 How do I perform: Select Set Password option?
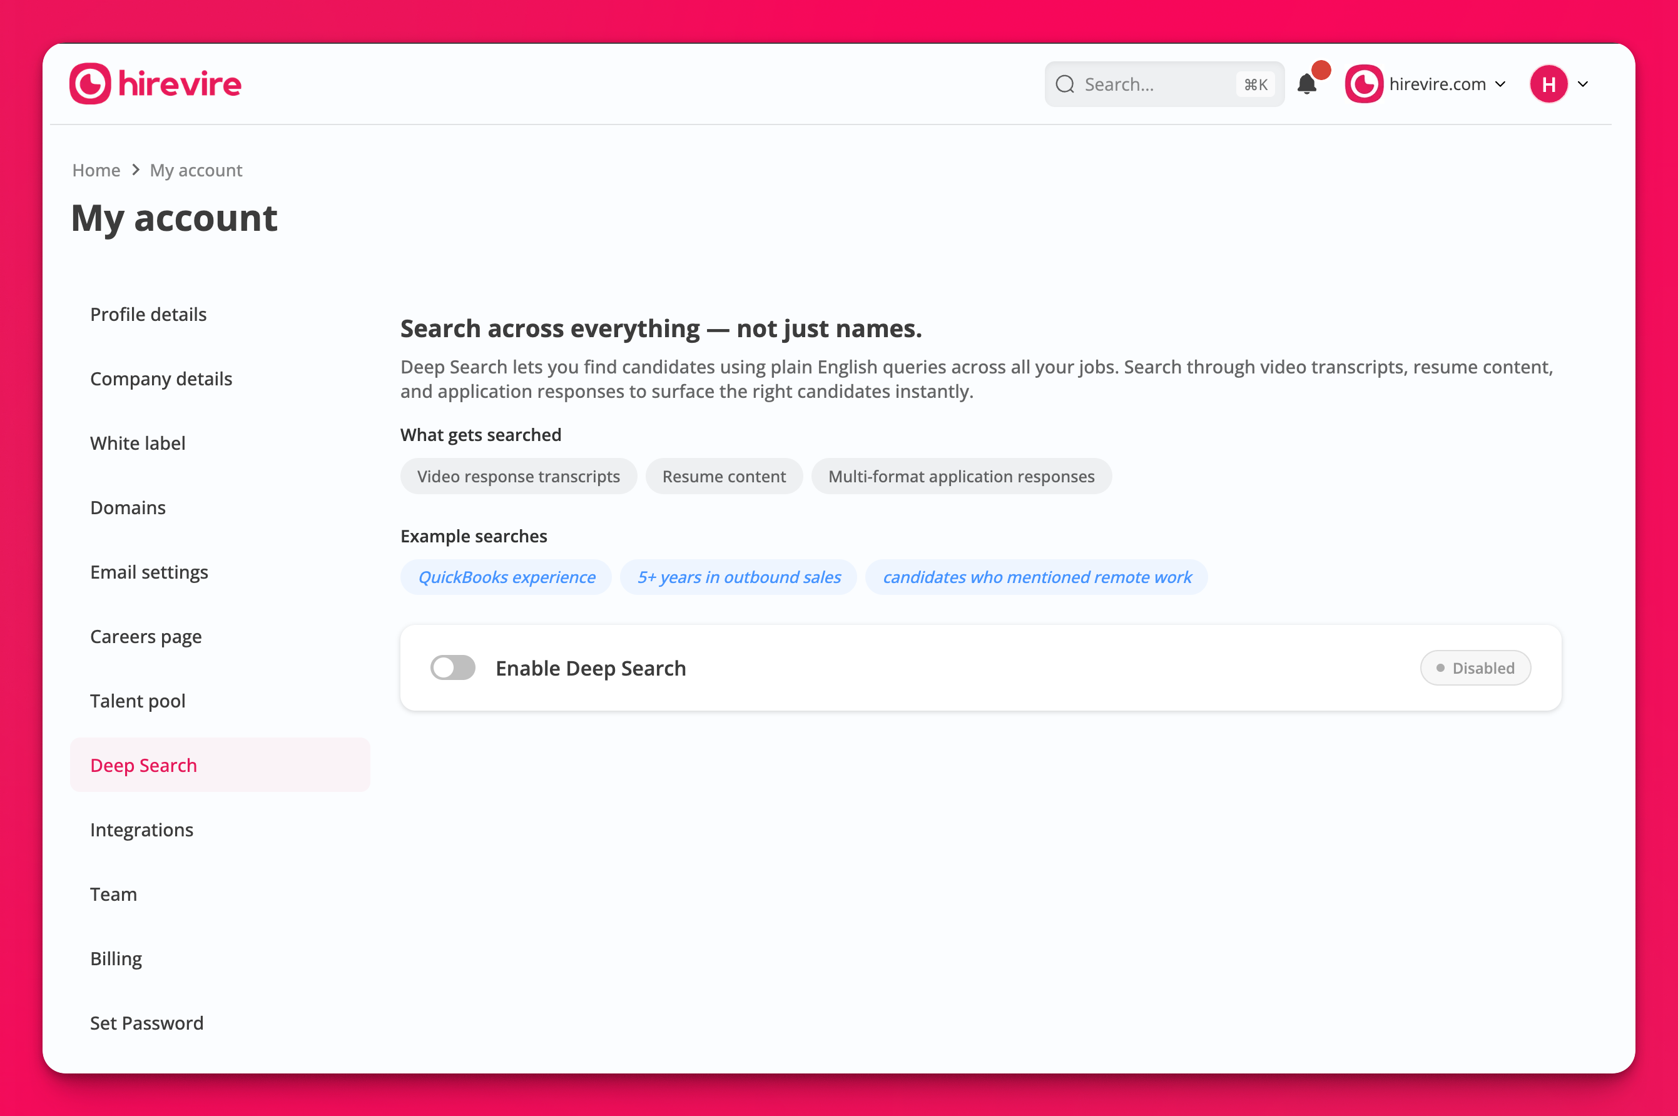coord(146,1023)
